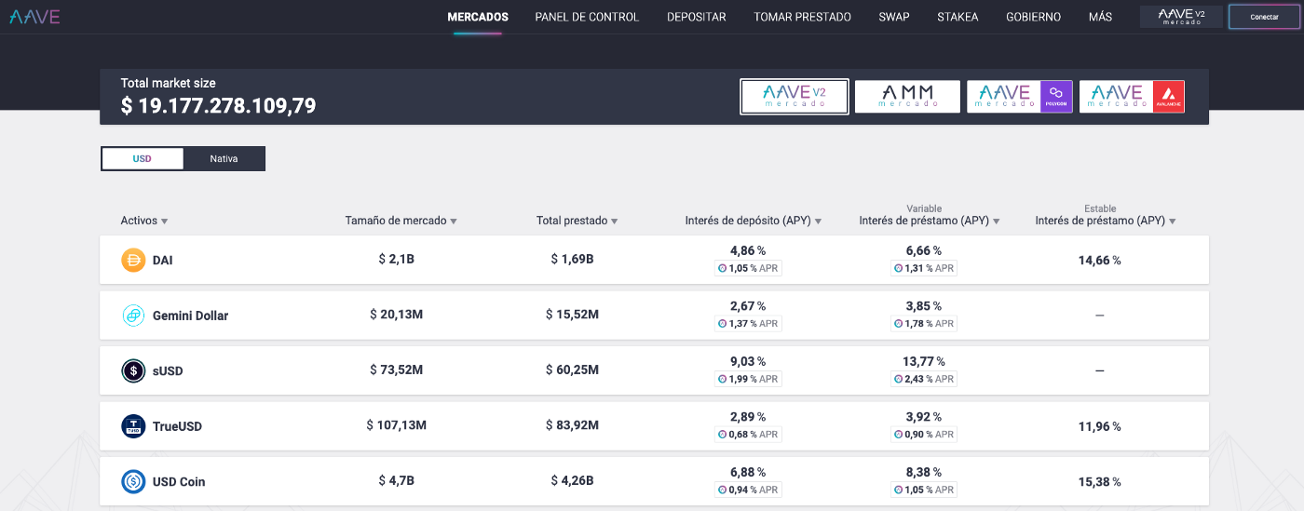Click the reward icon beside Gemini Dollar 1,78 % APR
Viewport: 1304px width, 511px height.
click(898, 323)
